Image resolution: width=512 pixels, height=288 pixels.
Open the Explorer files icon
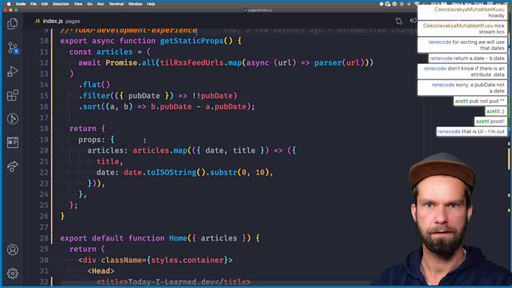point(12,24)
